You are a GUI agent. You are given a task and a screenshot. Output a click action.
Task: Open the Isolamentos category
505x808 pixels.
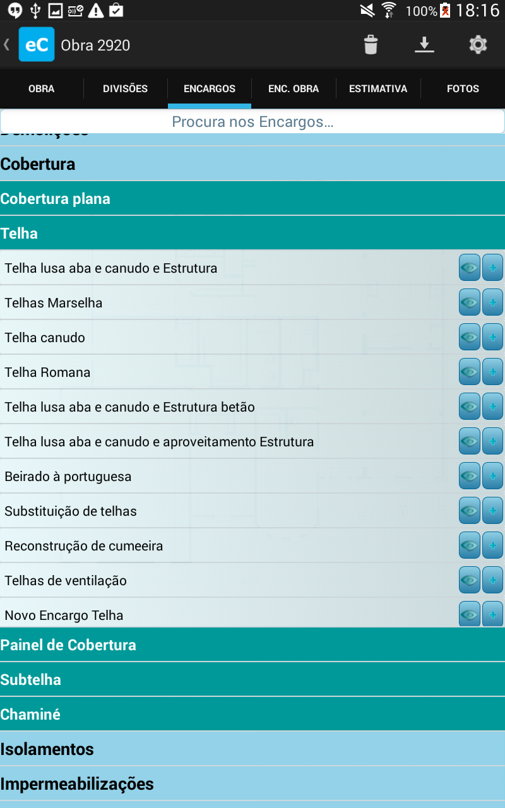[252, 749]
